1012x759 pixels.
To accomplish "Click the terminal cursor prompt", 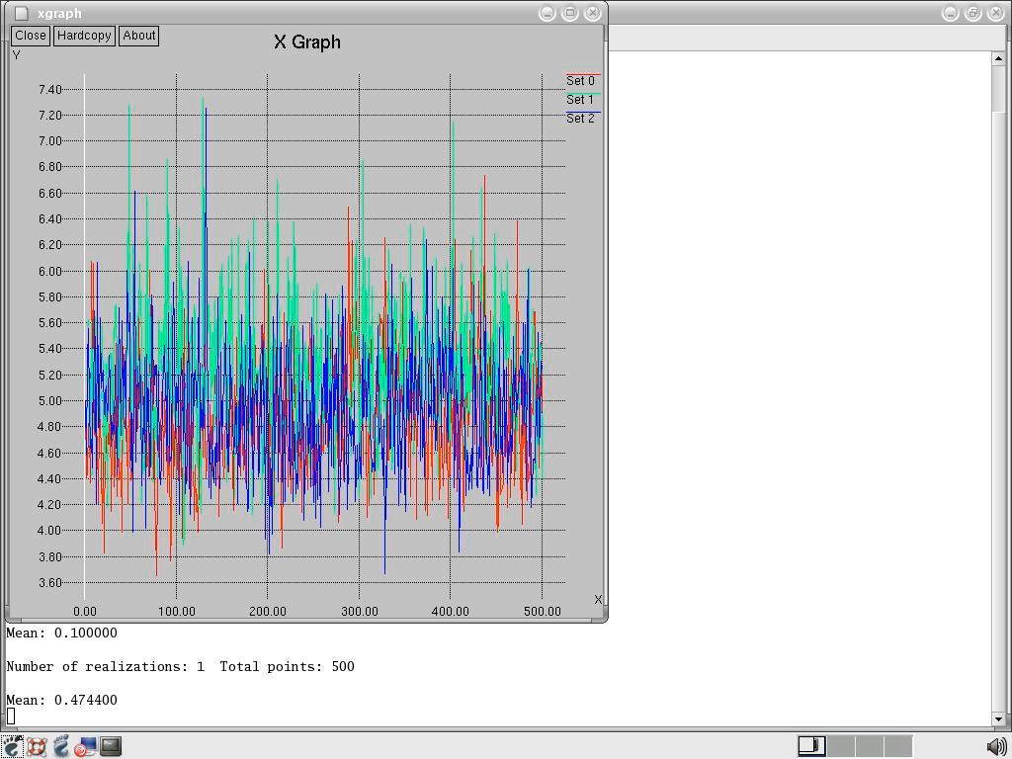I will coord(11,717).
